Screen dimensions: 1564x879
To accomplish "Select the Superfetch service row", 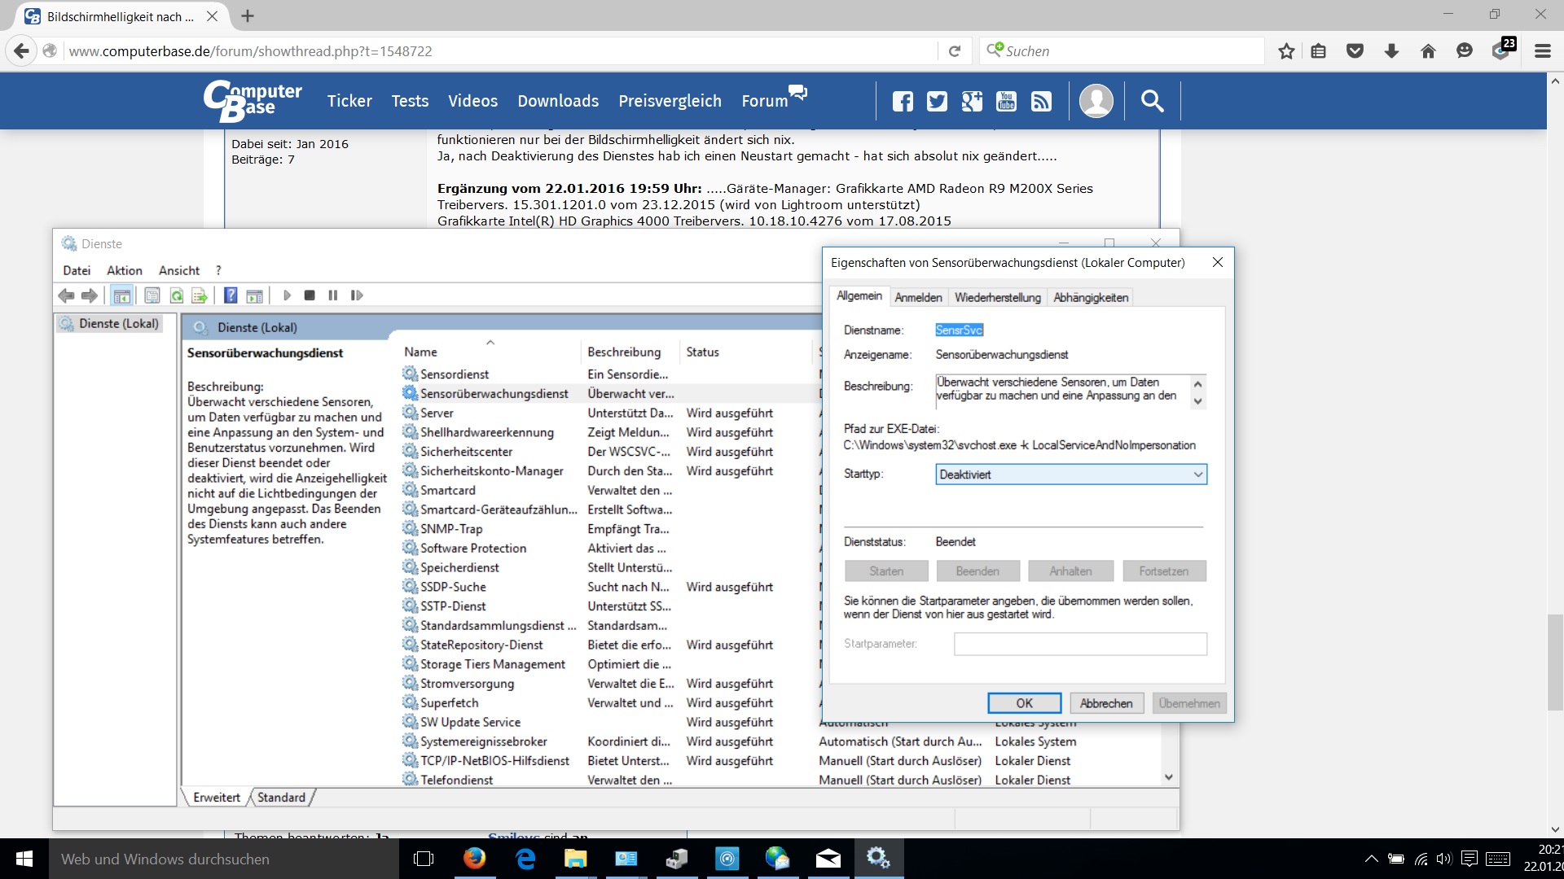I will click(x=450, y=702).
